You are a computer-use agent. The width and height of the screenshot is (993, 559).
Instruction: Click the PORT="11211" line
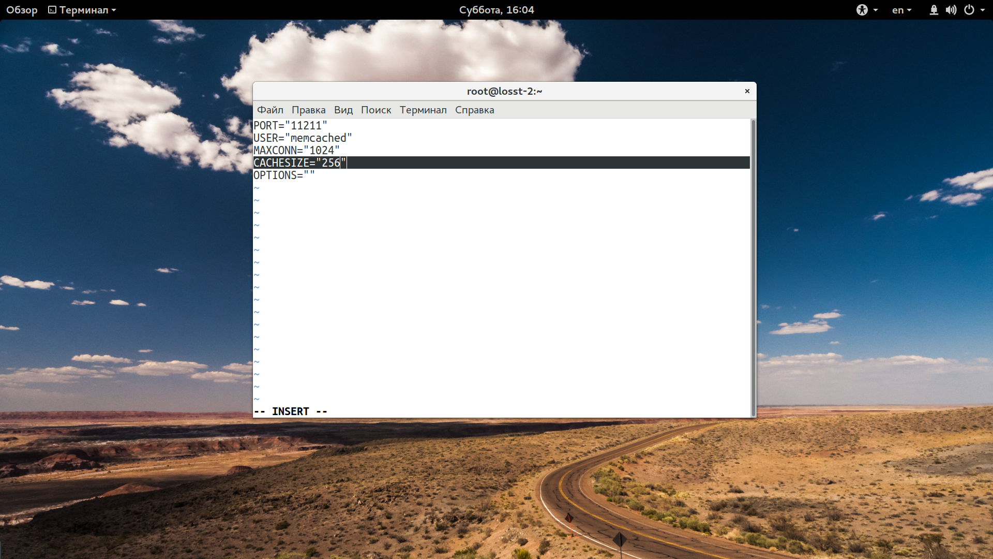(x=290, y=125)
